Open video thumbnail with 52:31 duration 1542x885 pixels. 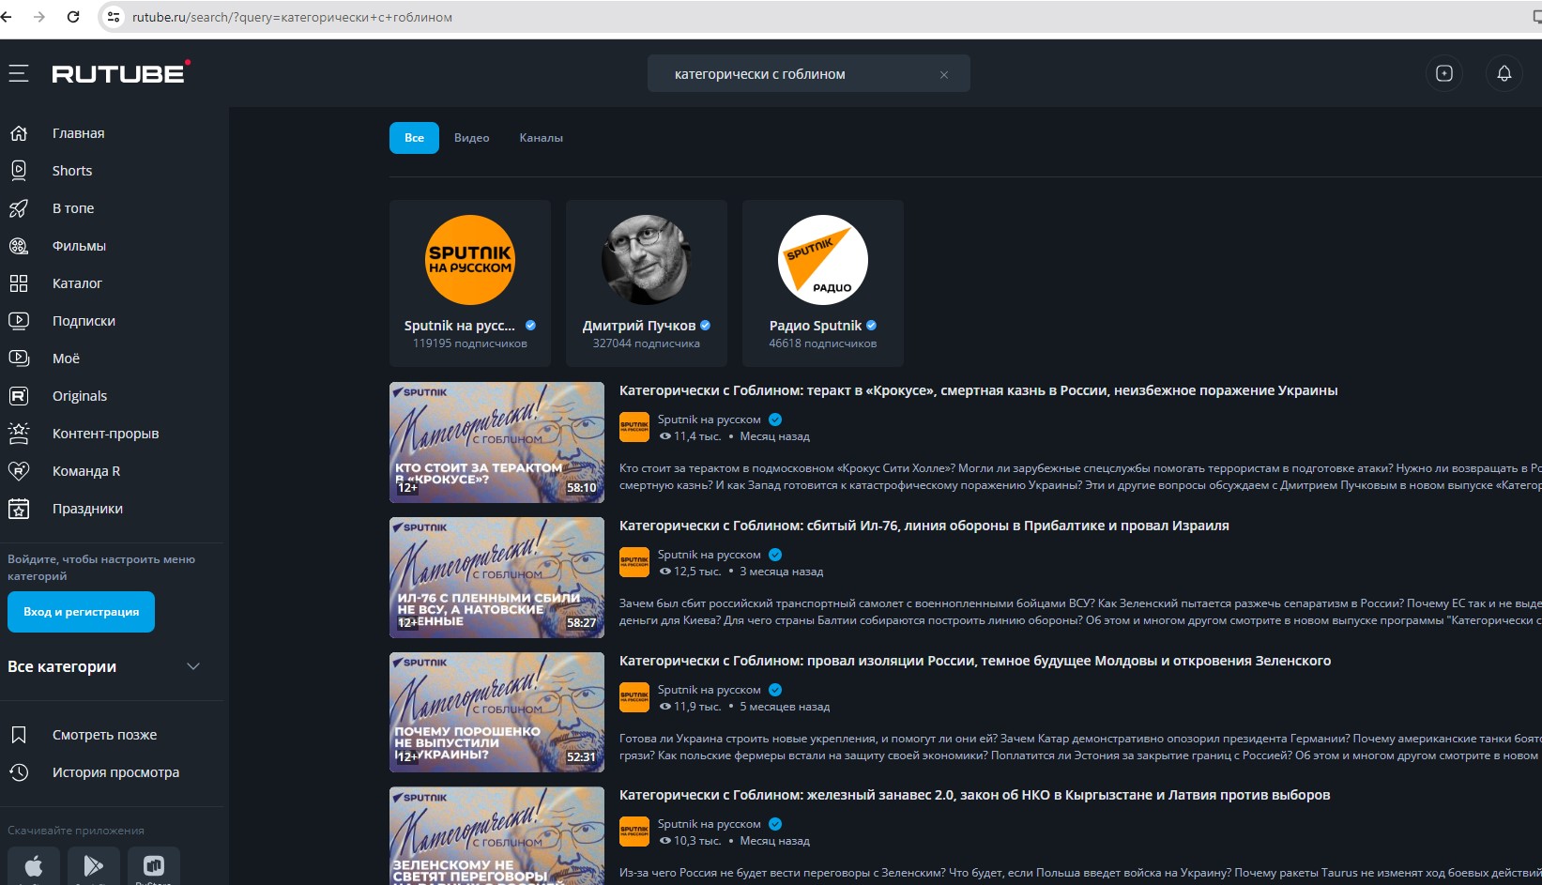pos(496,712)
